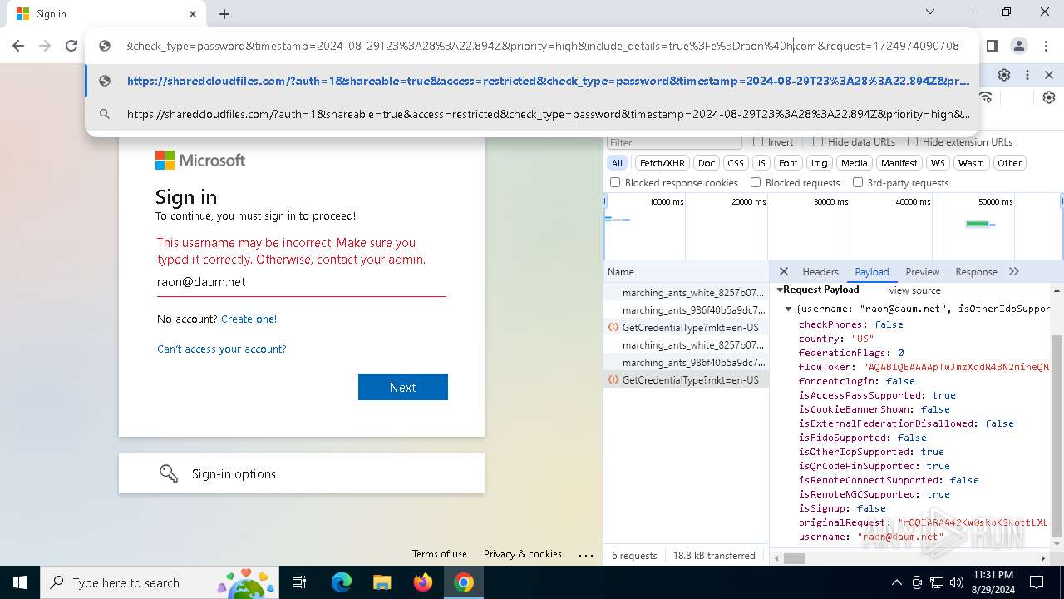Open DevTools settings gear icon
The image size is (1064, 599).
tap(1004, 75)
